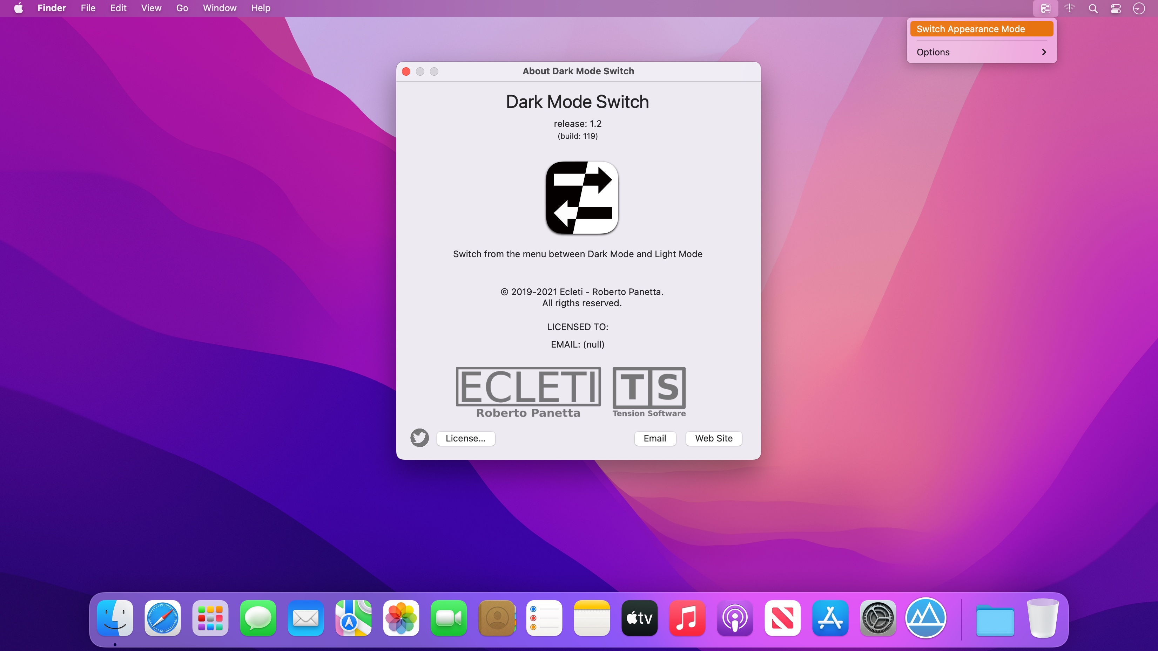Launch Safari from the dock
1158x651 pixels.
coord(162,618)
